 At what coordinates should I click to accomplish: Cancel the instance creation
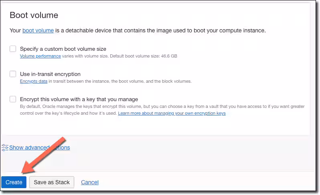90,182
